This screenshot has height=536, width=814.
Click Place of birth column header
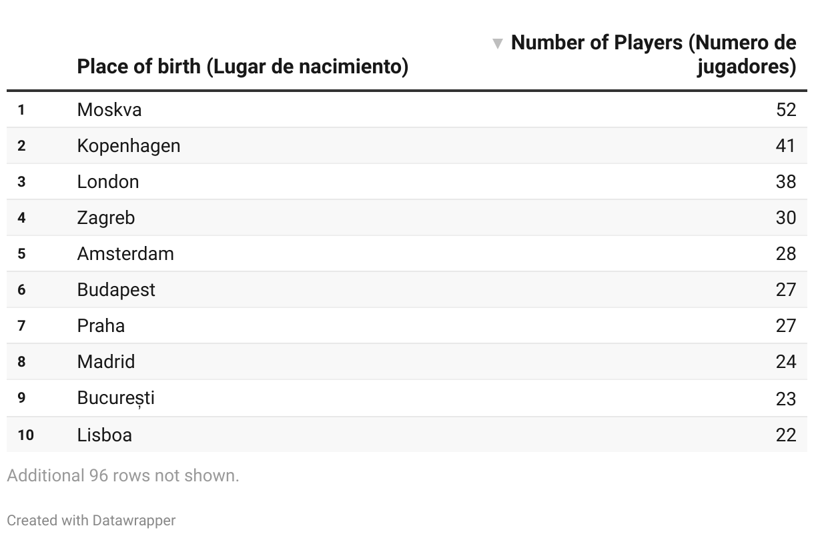[x=242, y=67]
